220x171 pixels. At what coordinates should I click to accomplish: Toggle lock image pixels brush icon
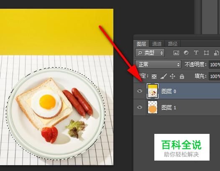[x=164, y=76]
